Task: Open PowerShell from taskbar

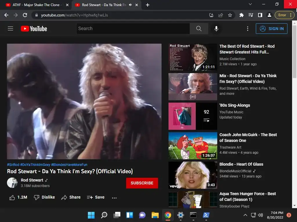Action: (206, 215)
